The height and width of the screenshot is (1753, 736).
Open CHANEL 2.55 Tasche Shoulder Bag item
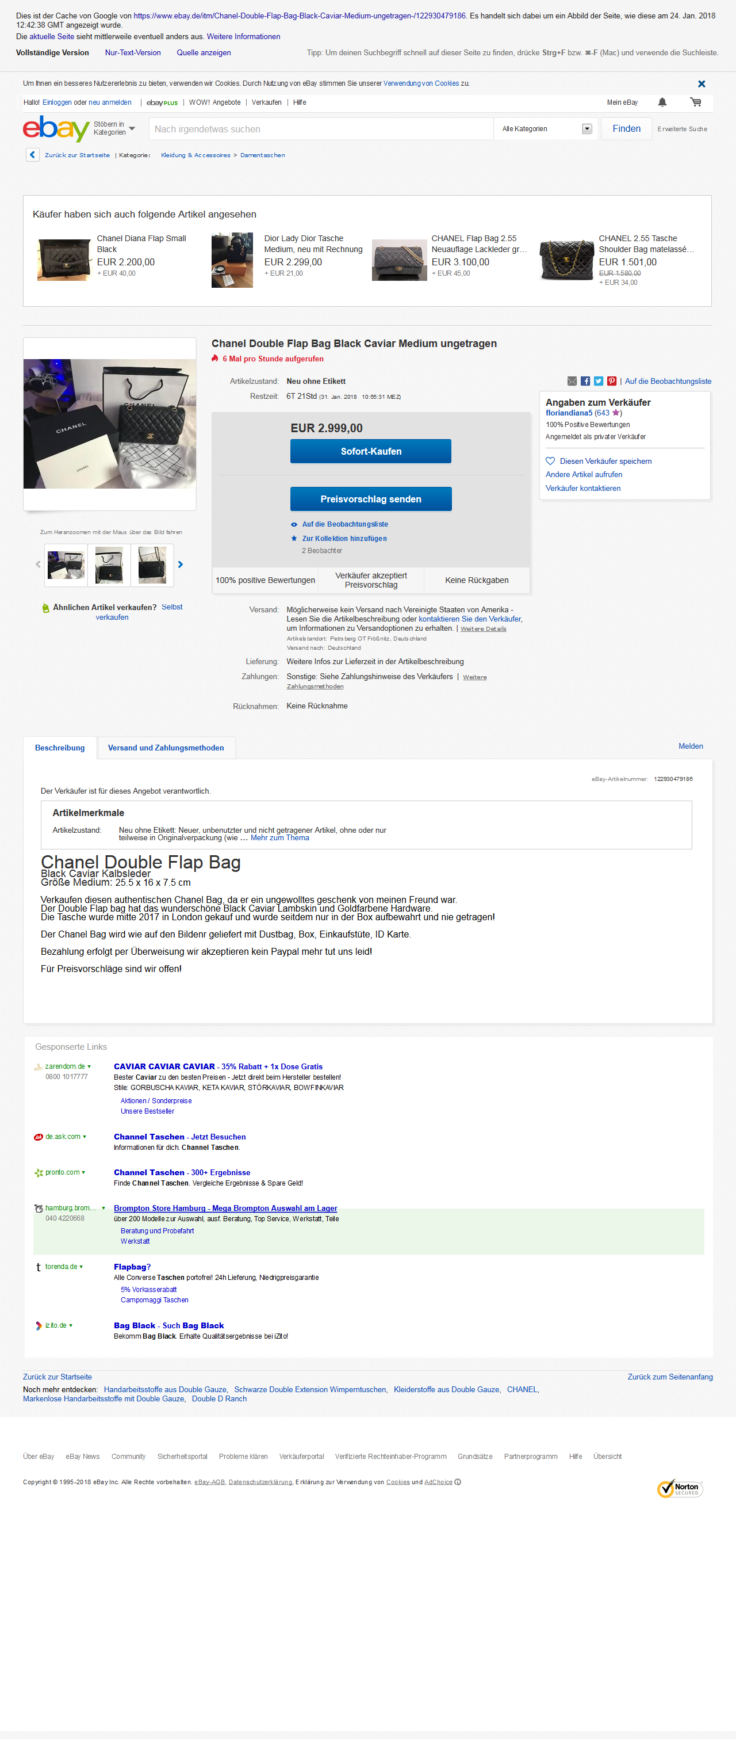click(x=646, y=243)
